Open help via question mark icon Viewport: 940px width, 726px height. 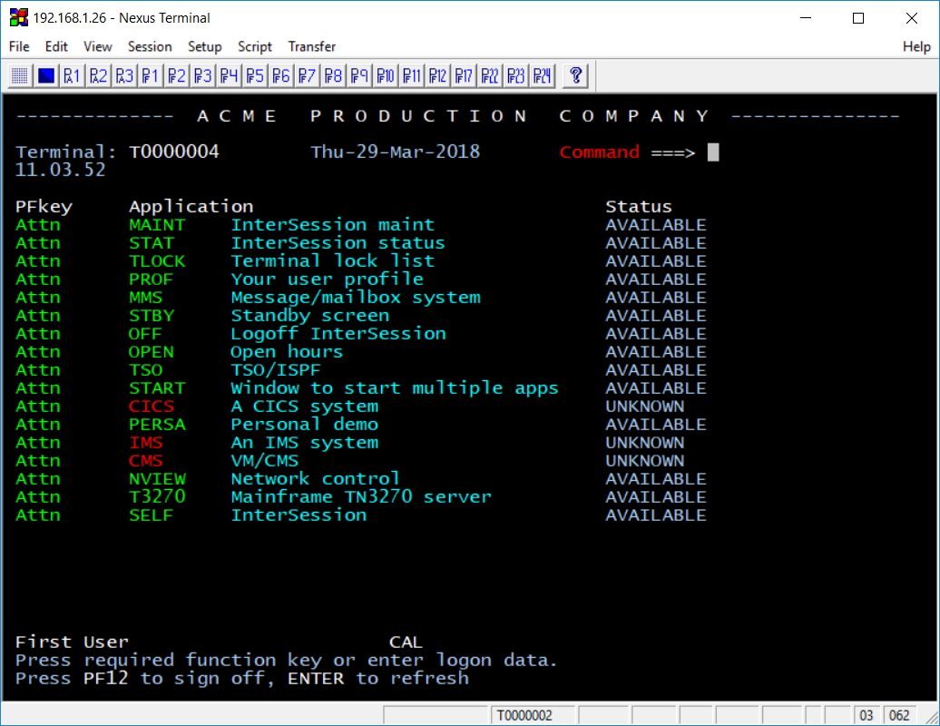pos(575,75)
